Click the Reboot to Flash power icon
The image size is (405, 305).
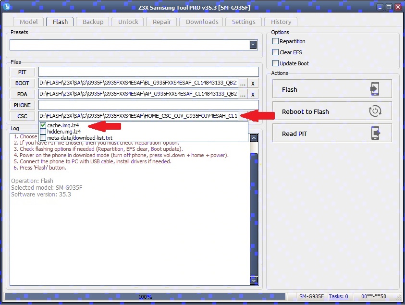tap(375, 111)
